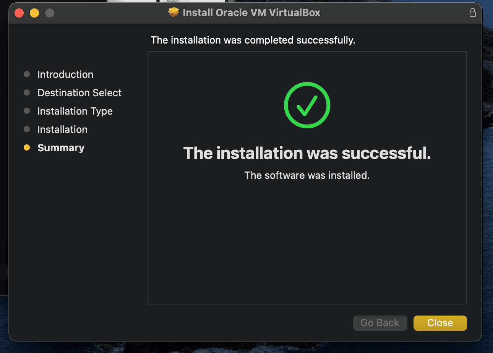The width and height of the screenshot is (493, 353).
Task: Click the Installation Type step bullet
Action: (x=26, y=111)
